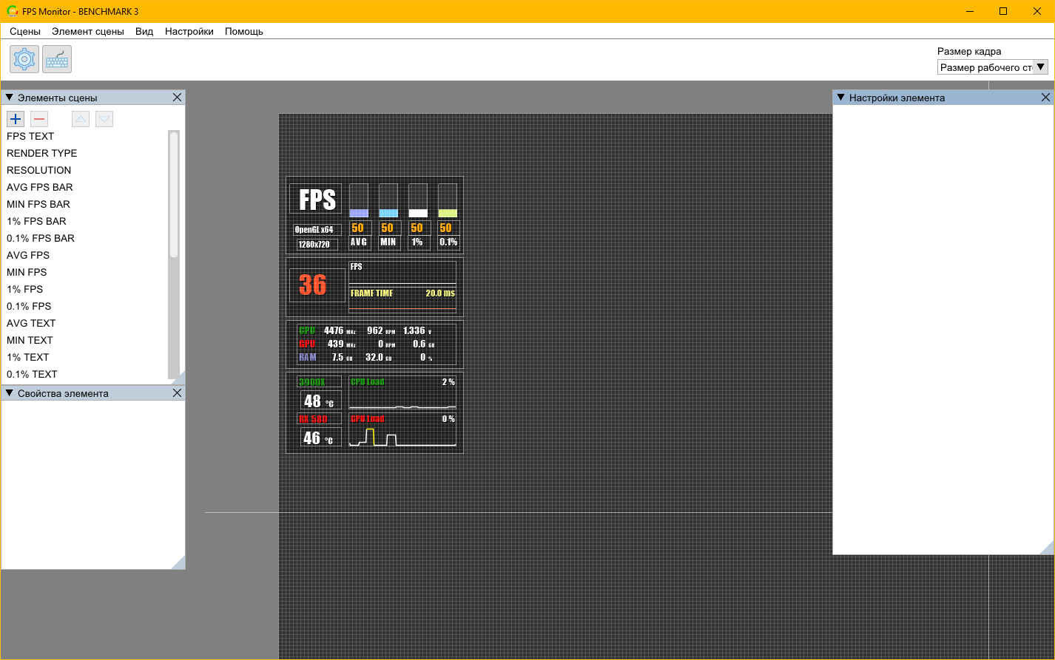Viewport: 1055px width, 660px height.
Task: Open settings with the gear toolbar icon
Action: tap(24, 59)
